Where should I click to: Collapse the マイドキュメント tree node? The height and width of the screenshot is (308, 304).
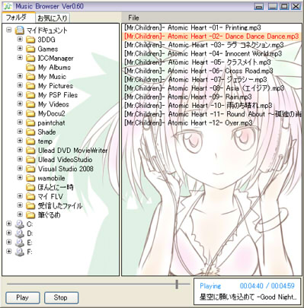point(9,30)
